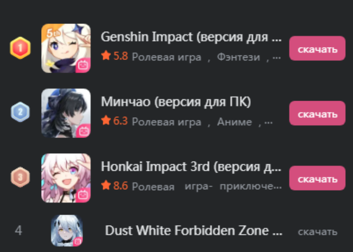Screen dimensions: 353x252
Task: Download Genshin Impact with скачать button
Action: (317, 48)
